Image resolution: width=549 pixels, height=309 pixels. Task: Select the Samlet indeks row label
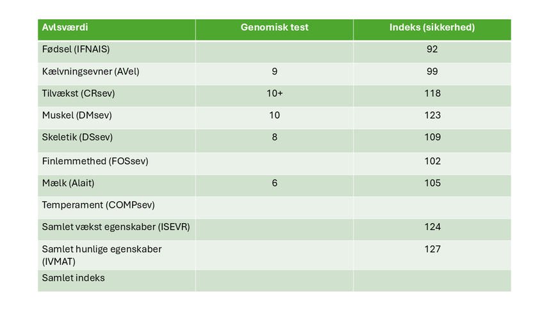[73, 278]
